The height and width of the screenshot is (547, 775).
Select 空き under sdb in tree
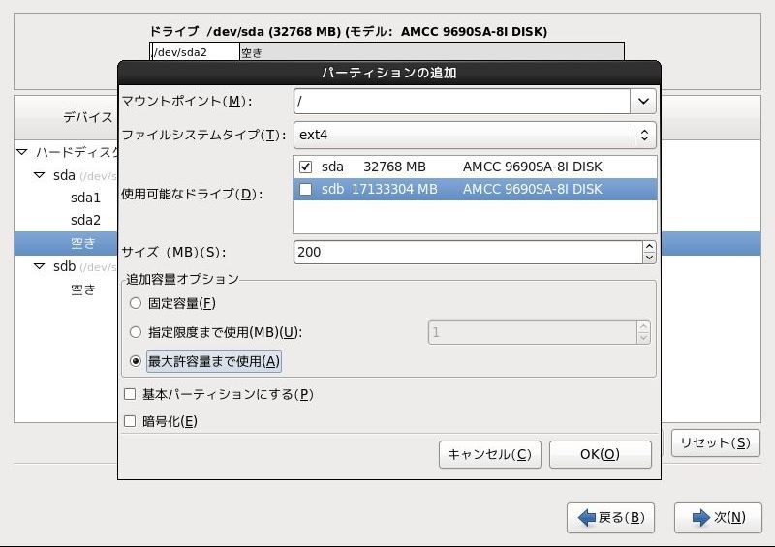(x=82, y=289)
